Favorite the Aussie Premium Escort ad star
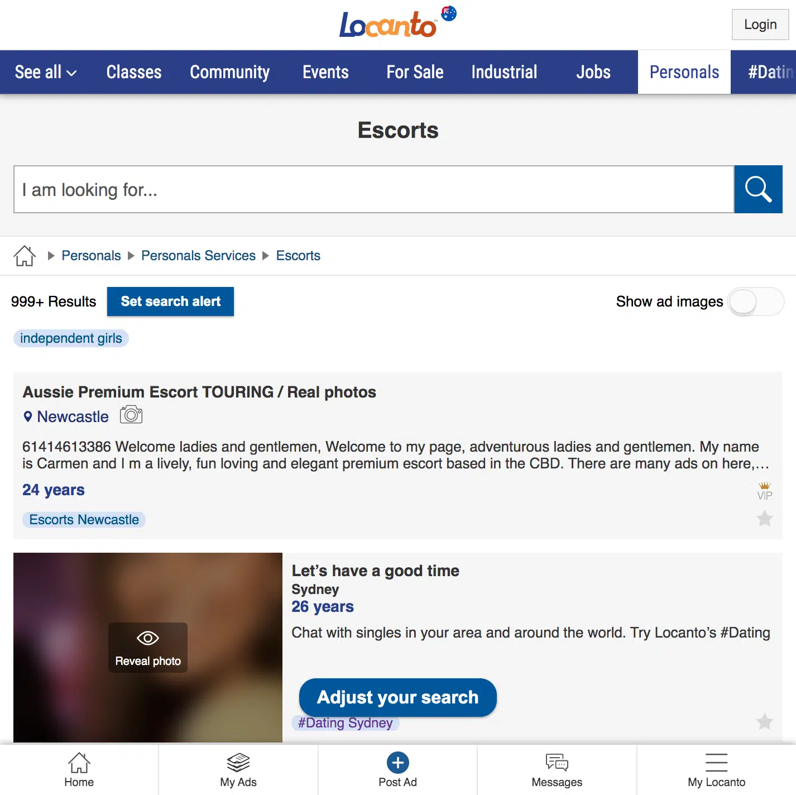Image resolution: width=796 pixels, height=795 pixels. pos(765,519)
